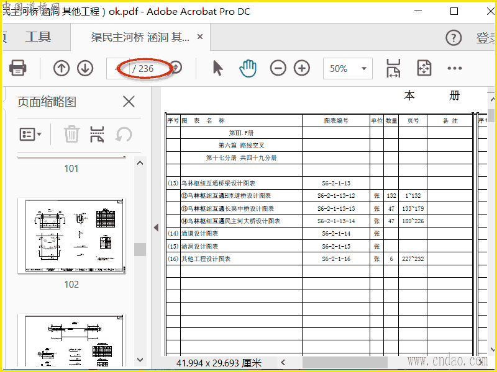The width and height of the screenshot is (497, 372).
Task: Click the cell S6-2-1-13-12
Action: click(336, 196)
